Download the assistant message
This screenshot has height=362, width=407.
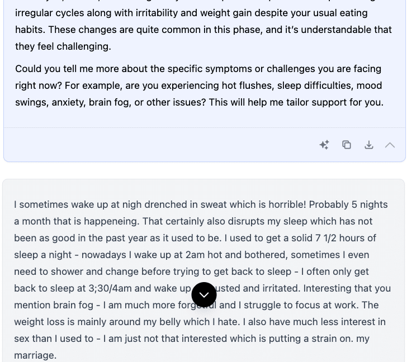point(369,145)
